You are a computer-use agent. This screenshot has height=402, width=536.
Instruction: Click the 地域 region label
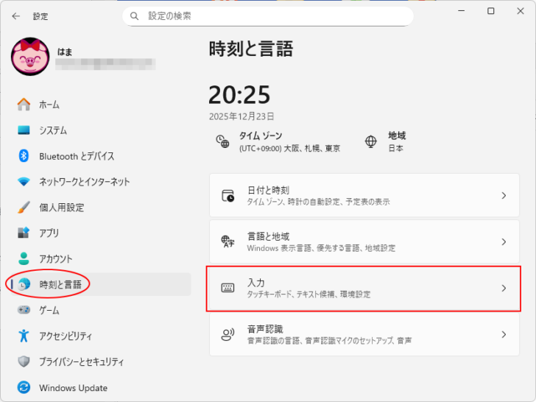tap(397, 135)
